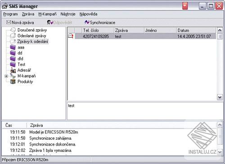Open the Test folder
The height and width of the screenshot is (164, 225).
pos(22,64)
